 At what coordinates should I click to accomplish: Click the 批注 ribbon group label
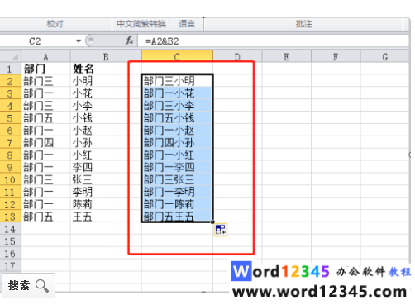pyautogui.click(x=304, y=24)
